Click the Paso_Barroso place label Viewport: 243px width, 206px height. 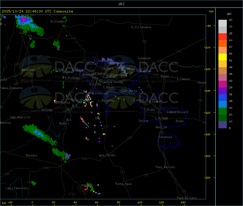(165, 167)
